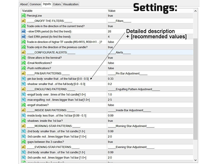Screen dimensions: 218x164
Task: Click icon beside 'shadow: smaller that ..of the full body'
Action: [24, 84]
